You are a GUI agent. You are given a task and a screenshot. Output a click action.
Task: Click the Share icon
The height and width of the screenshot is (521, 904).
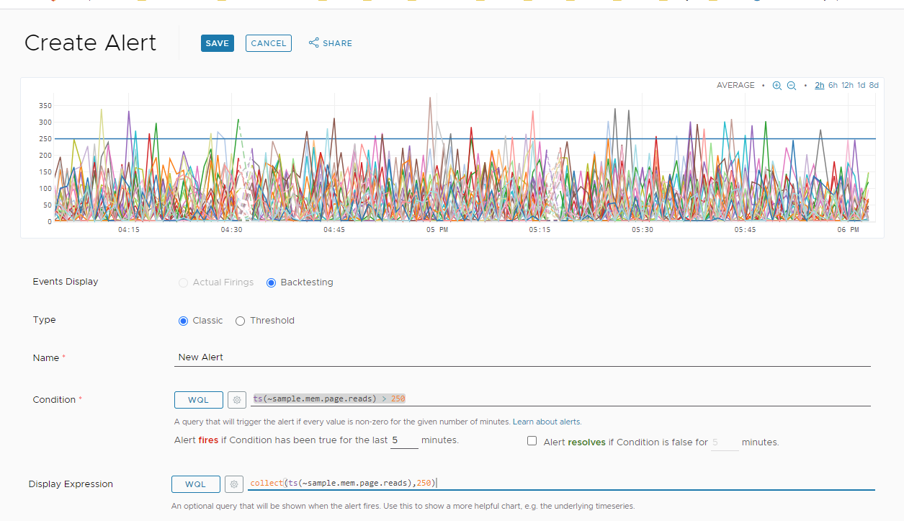[x=314, y=43]
